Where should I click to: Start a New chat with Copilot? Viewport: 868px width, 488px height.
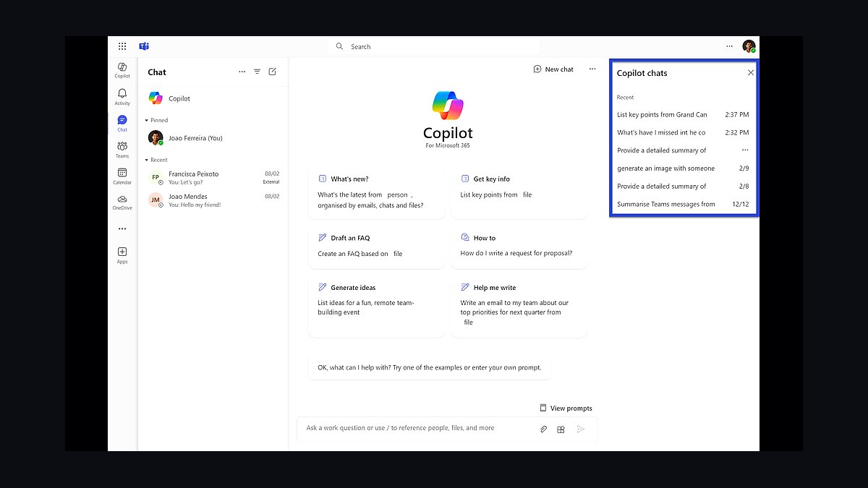[553, 69]
